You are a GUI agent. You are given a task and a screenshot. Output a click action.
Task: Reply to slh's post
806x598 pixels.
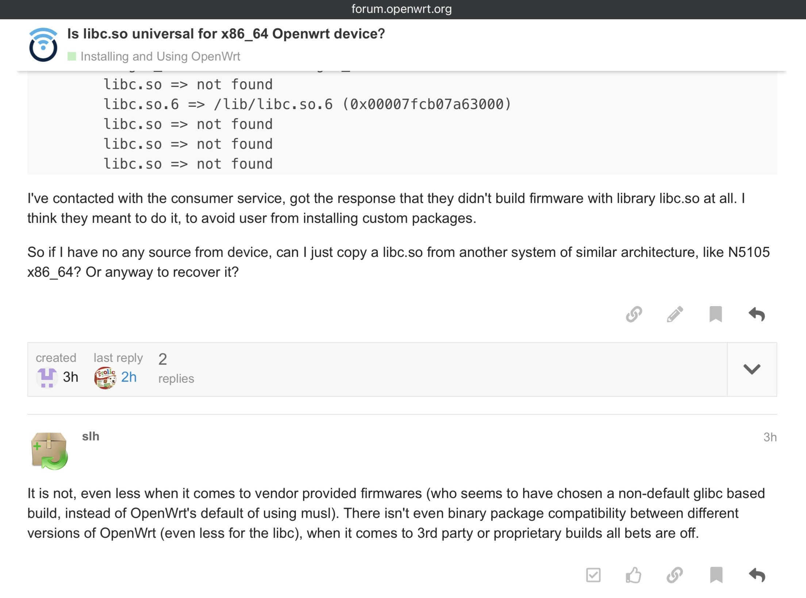click(757, 575)
